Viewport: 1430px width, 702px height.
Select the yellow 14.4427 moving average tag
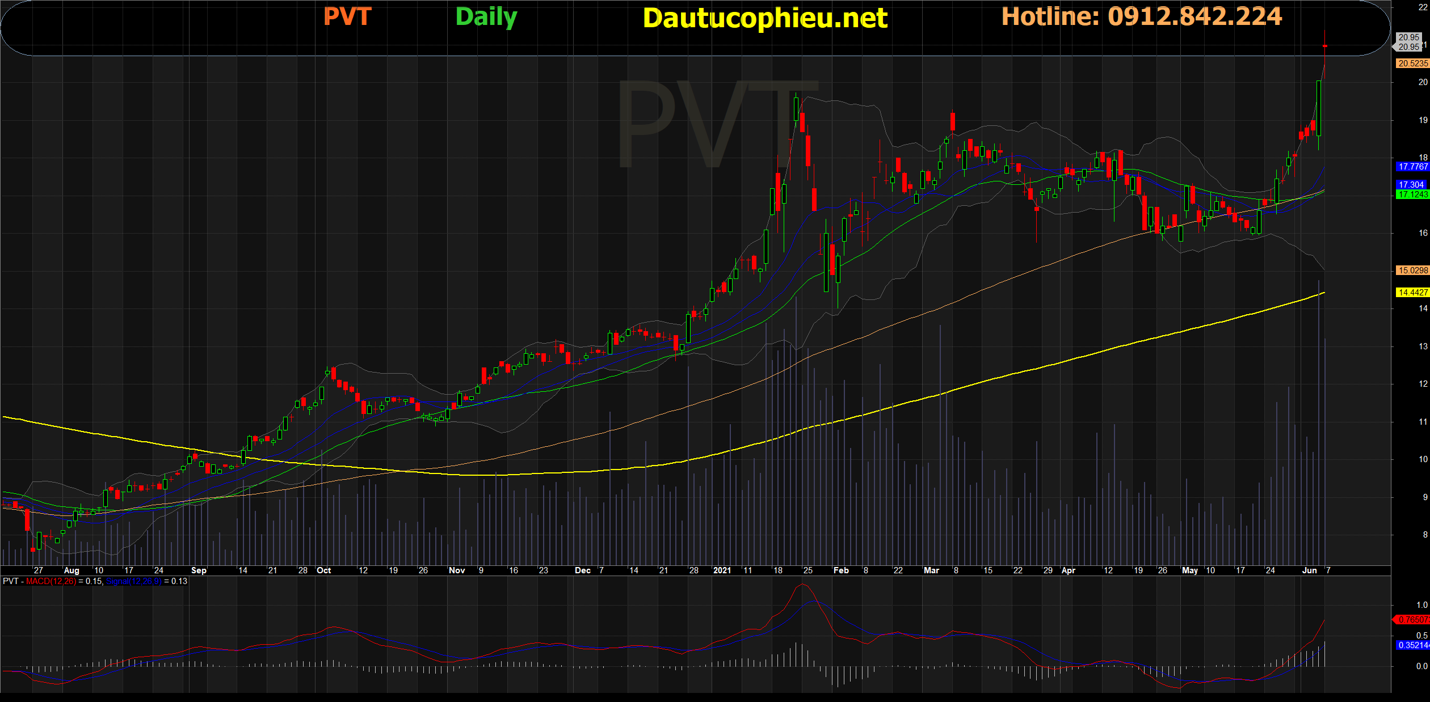pyautogui.click(x=1412, y=293)
